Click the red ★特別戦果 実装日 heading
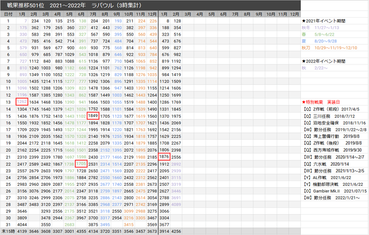 (321, 102)
